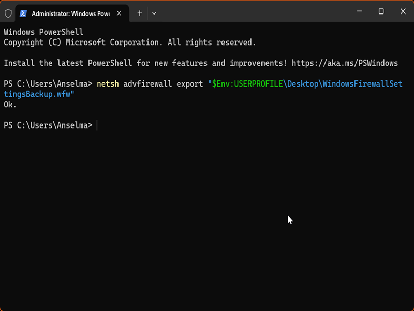Click the netsh command word
This screenshot has width=414, height=311.
[107, 84]
